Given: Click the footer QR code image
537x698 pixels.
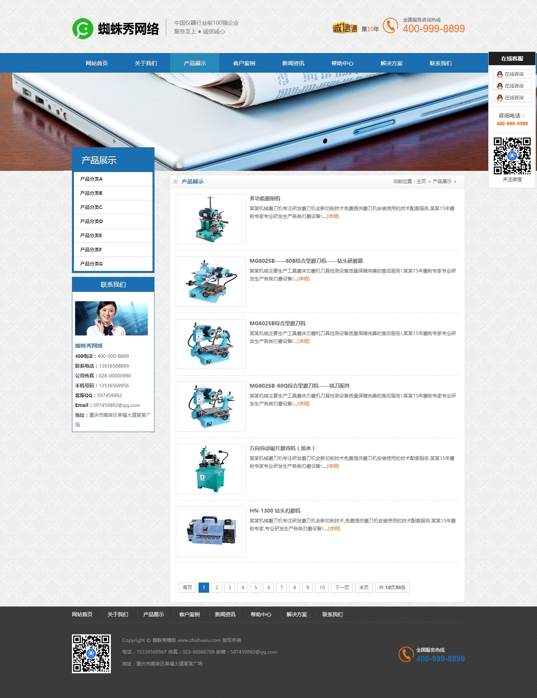Looking at the screenshot, I should point(91,654).
